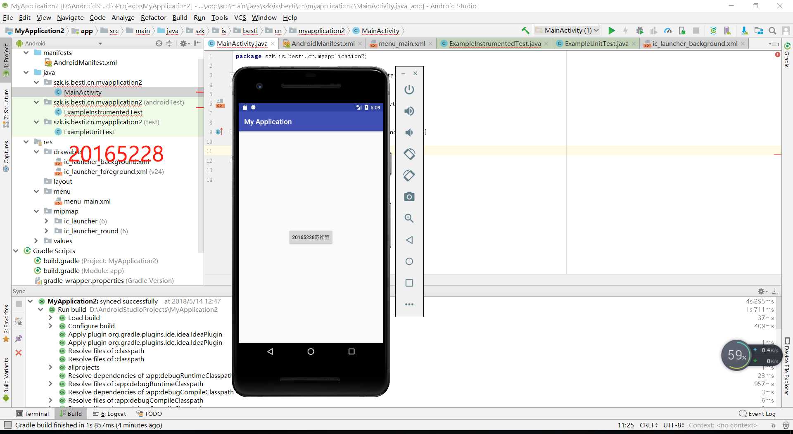Rotate the emulator left
793x434 pixels.
(x=409, y=154)
